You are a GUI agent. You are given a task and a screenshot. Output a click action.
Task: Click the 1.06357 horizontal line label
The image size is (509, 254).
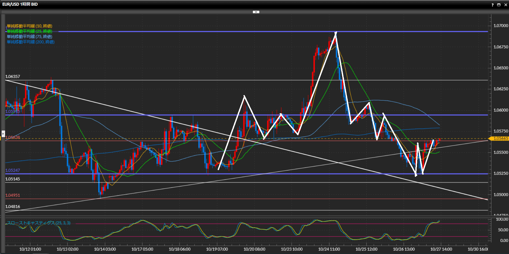tap(13, 76)
